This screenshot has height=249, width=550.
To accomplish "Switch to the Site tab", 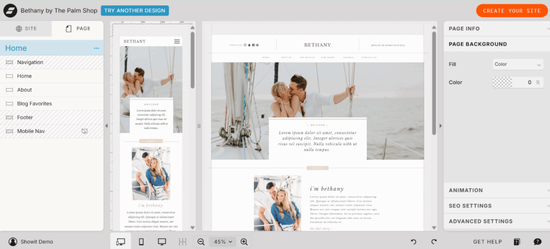I will coord(26,29).
